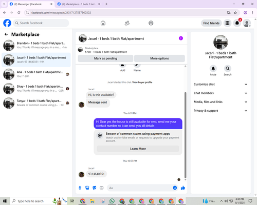Open the Home icon in top navigation

pos(103,23)
